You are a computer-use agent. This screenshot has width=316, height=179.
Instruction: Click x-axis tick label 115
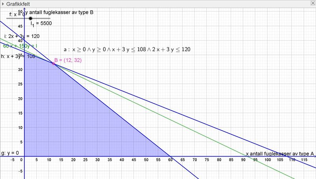tap(304, 160)
